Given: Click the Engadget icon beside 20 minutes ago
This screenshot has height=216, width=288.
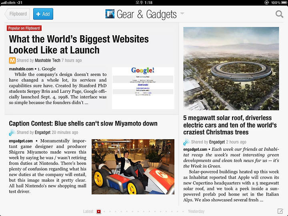Looking at the screenshot, I should [x=12, y=133].
